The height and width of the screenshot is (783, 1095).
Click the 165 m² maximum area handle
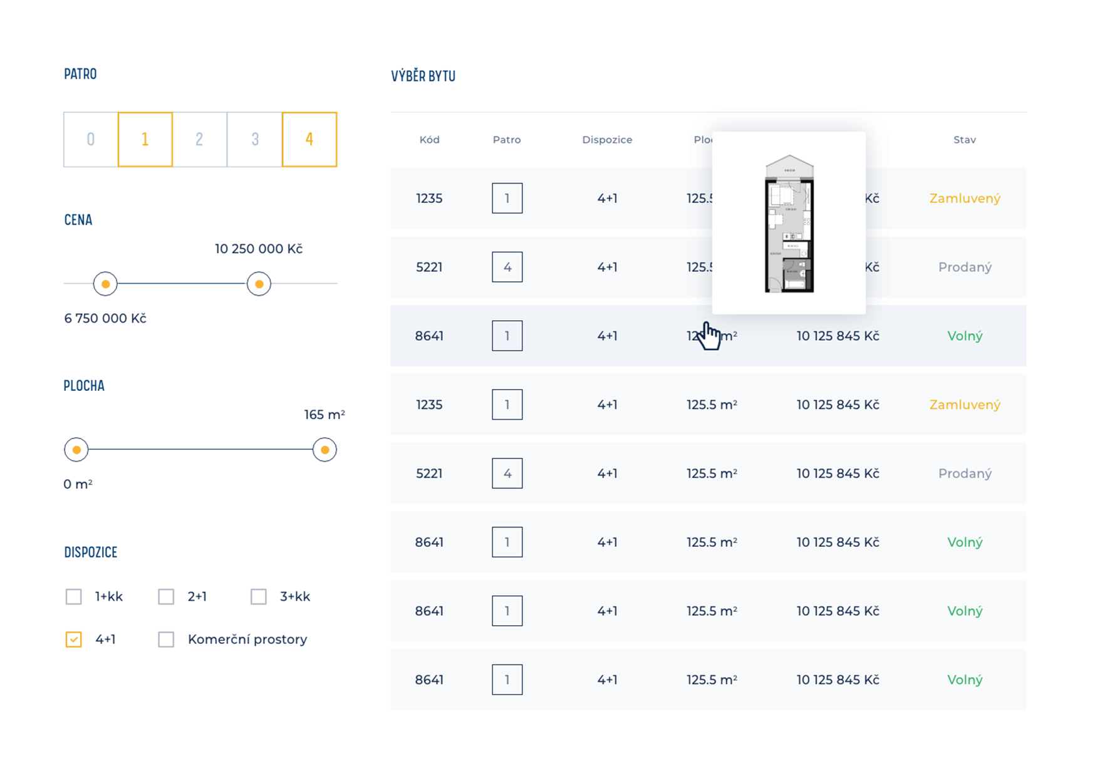[x=324, y=450]
